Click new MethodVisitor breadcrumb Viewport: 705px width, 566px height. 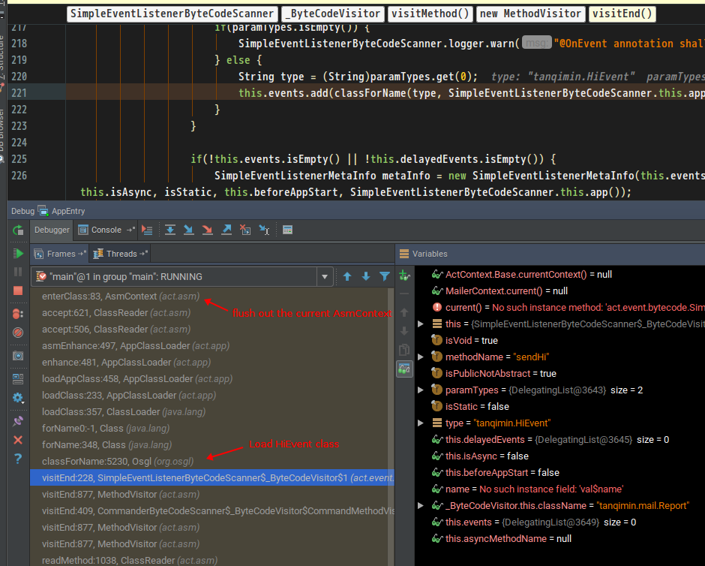(x=530, y=14)
